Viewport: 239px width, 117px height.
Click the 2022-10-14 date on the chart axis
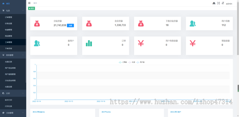[37, 101]
